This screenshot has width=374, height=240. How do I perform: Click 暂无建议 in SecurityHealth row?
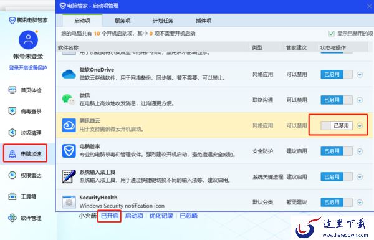[x=297, y=203]
